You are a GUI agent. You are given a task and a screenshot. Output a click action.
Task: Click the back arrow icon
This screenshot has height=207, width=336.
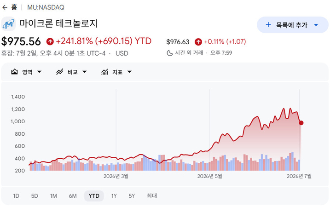point(5,7)
